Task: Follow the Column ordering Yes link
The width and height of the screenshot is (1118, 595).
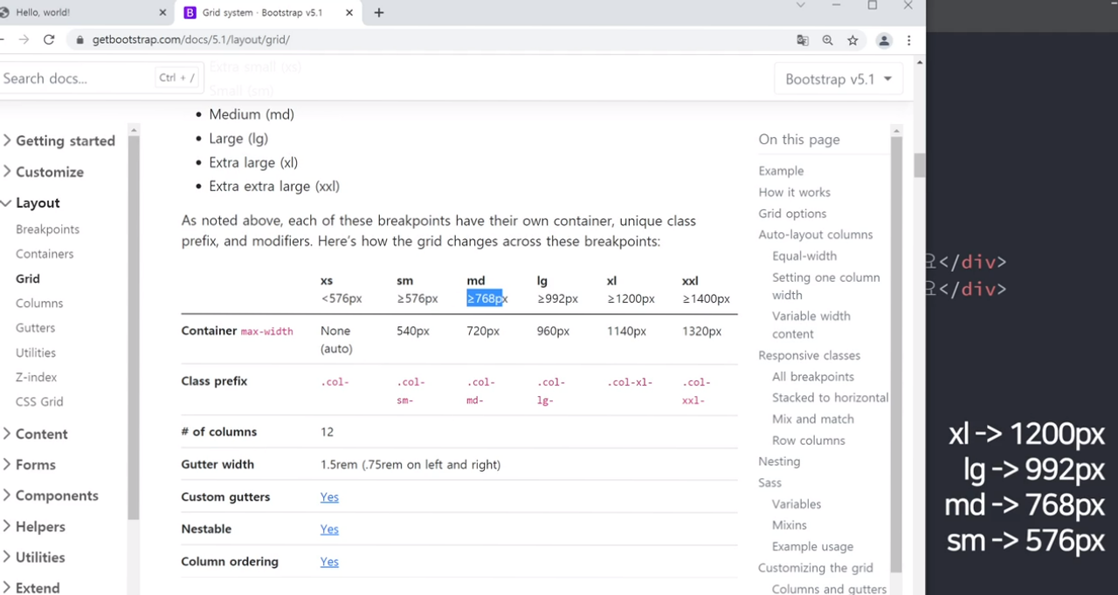Action: (x=329, y=562)
